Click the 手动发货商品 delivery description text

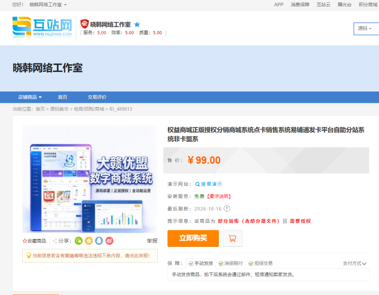point(233,275)
